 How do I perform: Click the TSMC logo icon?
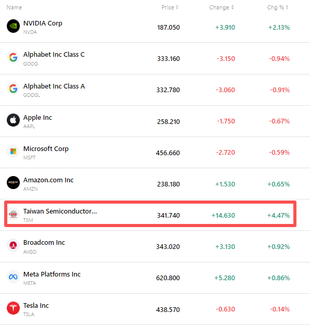(x=13, y=214)
